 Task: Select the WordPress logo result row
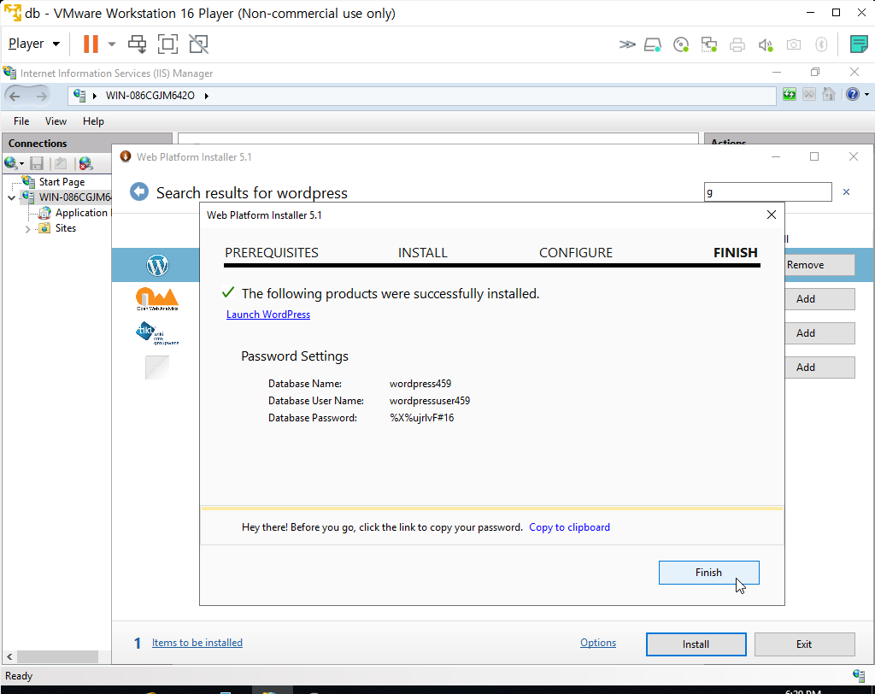(x=157, y=265)
